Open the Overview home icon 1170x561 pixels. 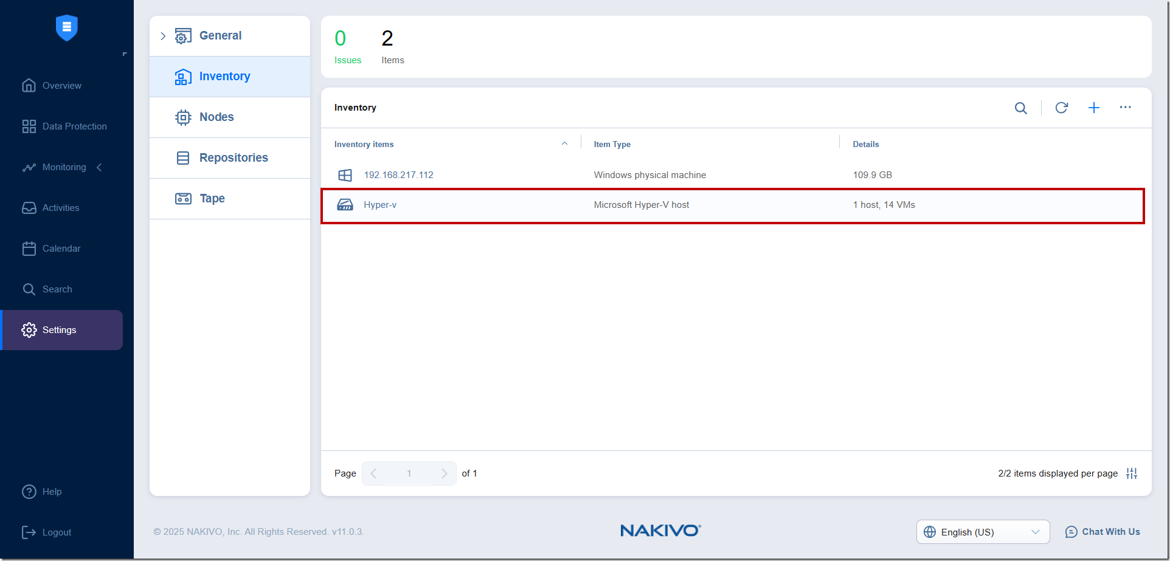coord(29,85)
